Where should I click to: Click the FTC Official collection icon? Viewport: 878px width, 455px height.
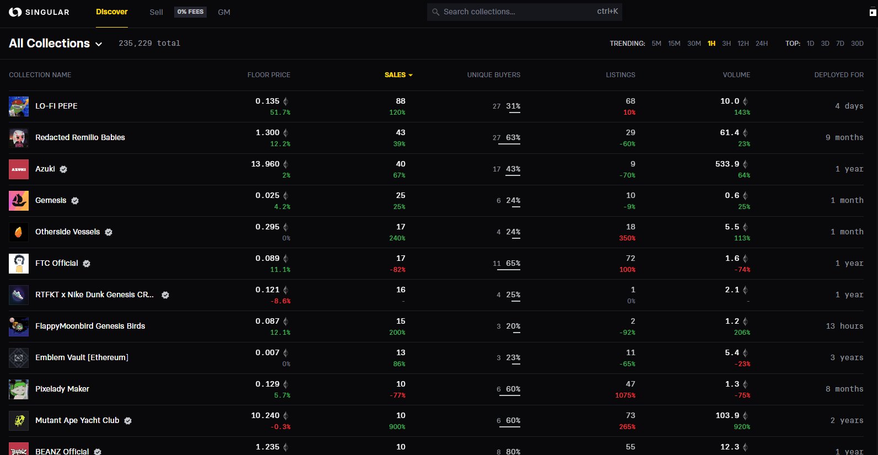(19, 264)
